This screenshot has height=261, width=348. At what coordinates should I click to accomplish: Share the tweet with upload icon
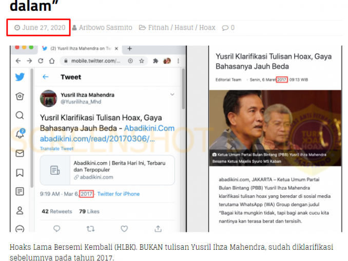click(x=158, y=228)
